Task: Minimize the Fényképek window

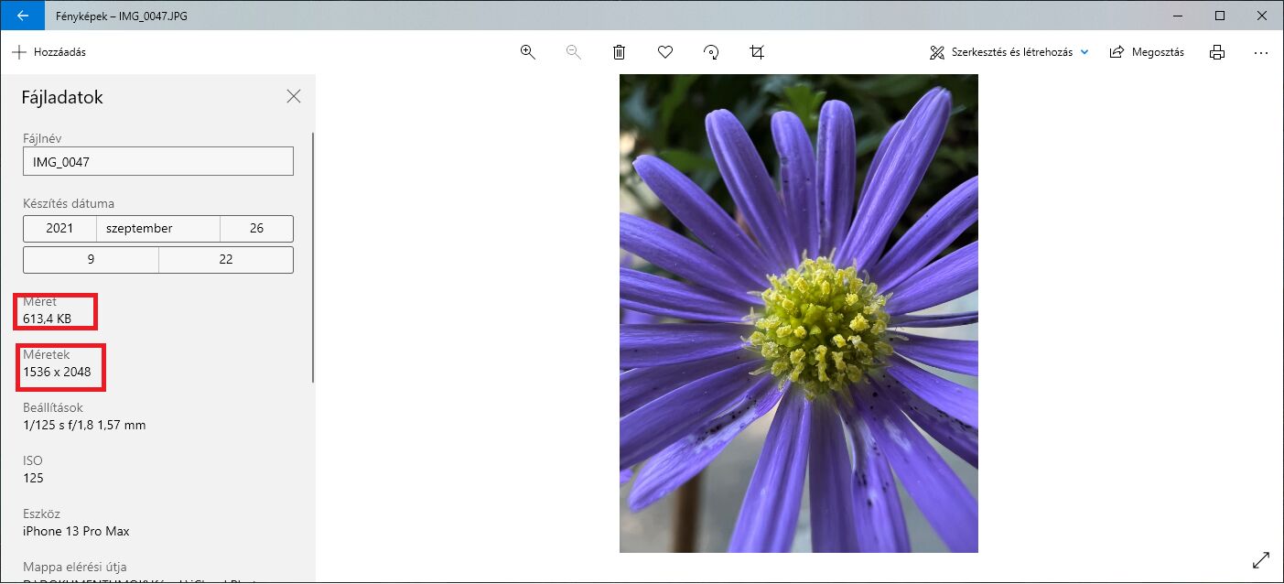Action: [x=1178, y=16]
